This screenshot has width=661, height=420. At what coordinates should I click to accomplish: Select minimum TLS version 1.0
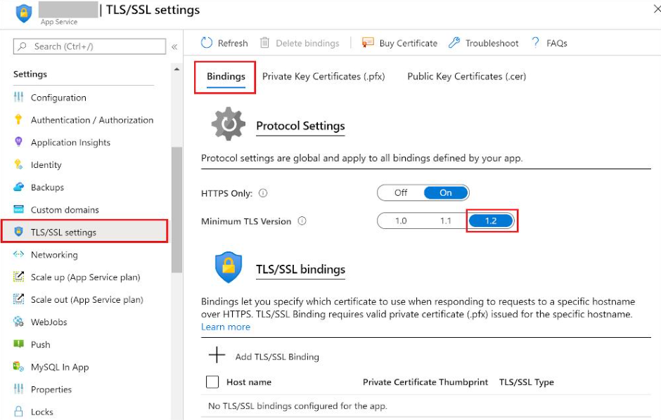click(x=401, y=221)
